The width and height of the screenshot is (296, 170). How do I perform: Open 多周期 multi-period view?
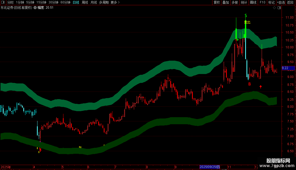pos(104,2)
